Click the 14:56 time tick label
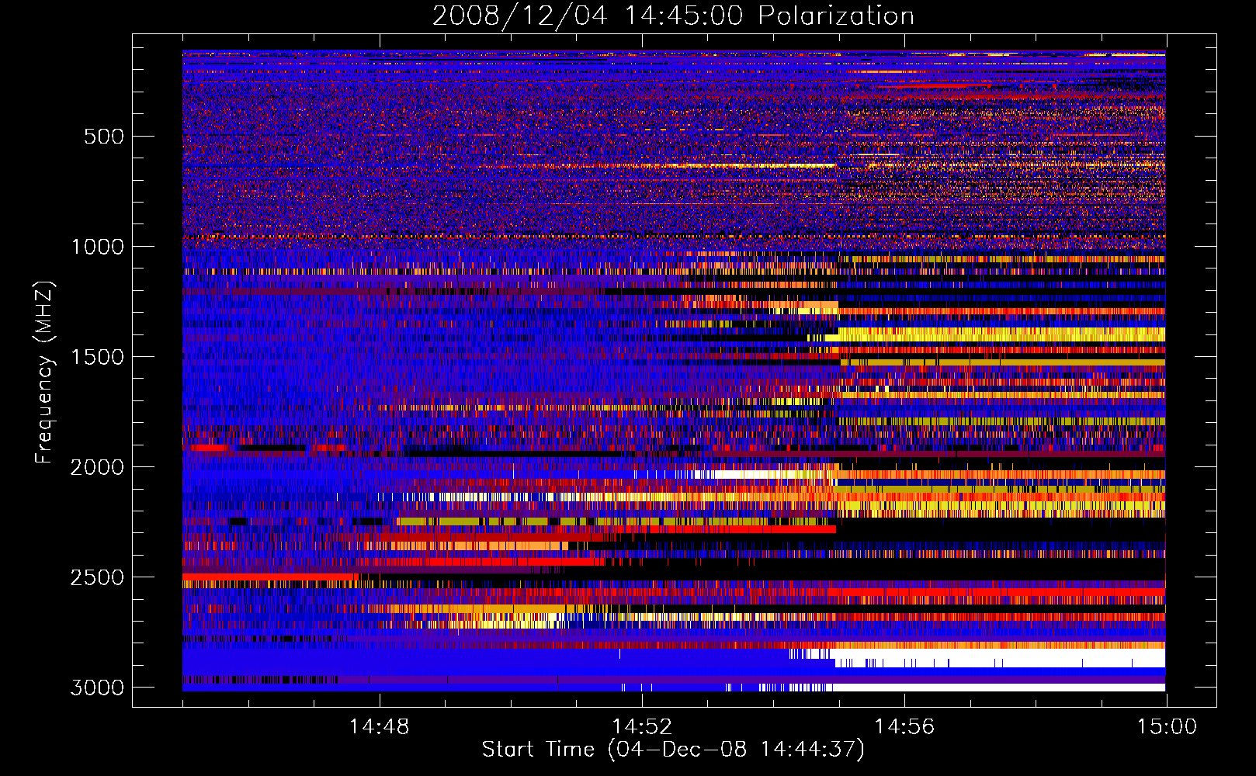 click(x=904, y=727)
